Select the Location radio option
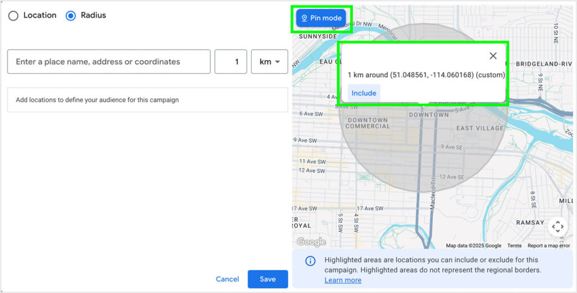The image size is (577, 293). coord(14,16)
